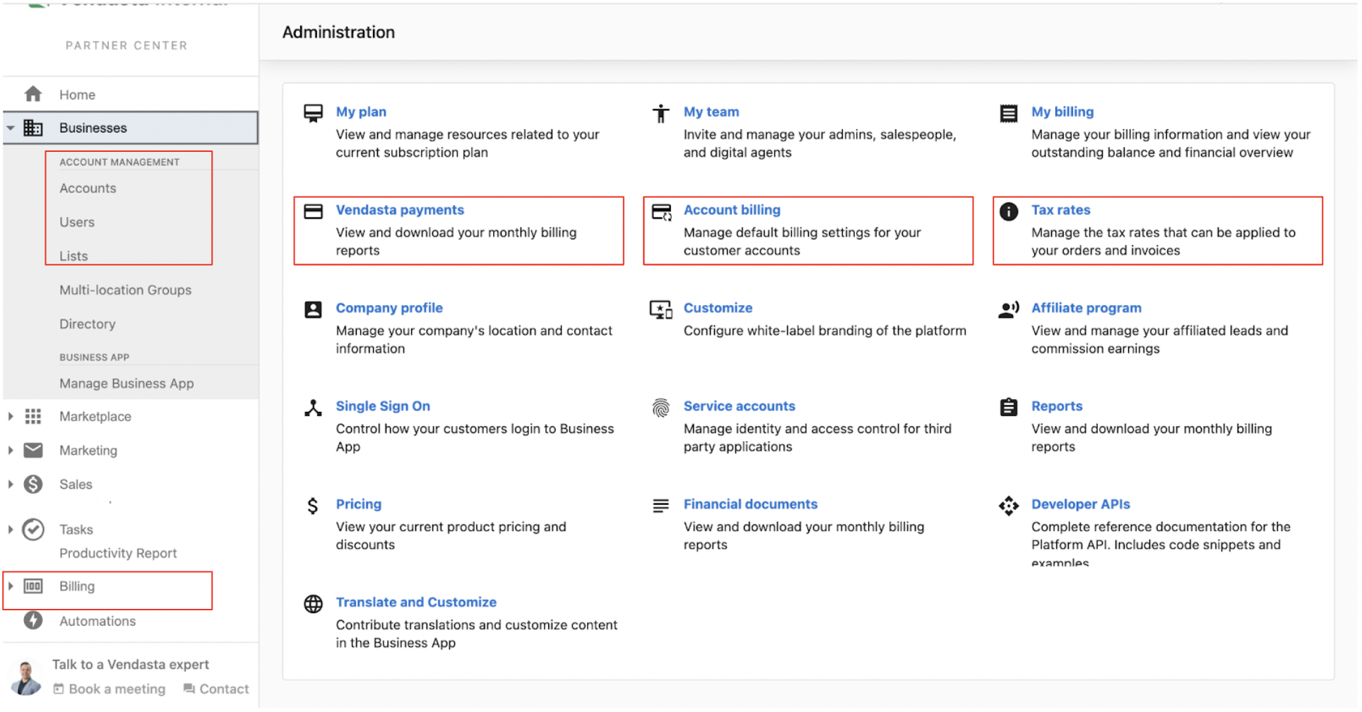Open the Developer APIs link
The height and width of the screenshot is (712, 1362).
(x=1081, y=505)
